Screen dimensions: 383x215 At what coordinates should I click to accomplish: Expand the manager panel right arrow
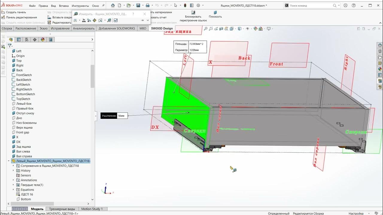pos(92,39)
